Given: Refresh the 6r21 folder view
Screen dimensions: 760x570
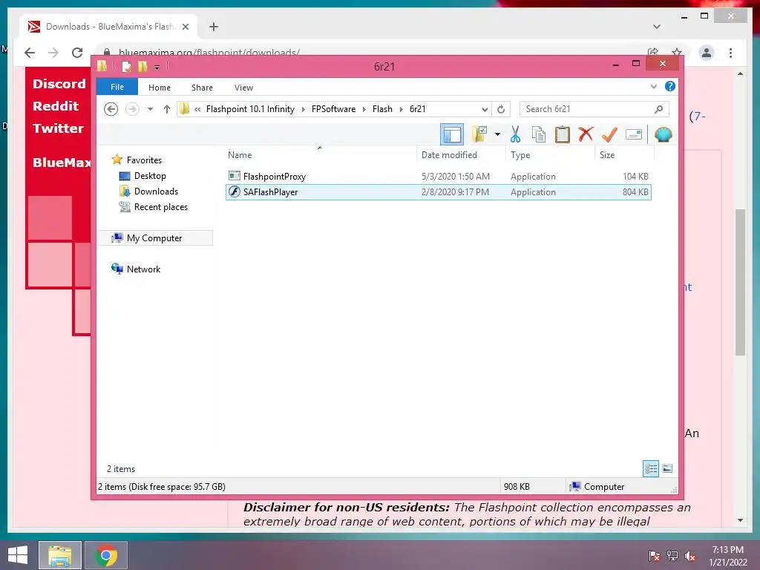Looking at the screenshot, I should [501, 109].
